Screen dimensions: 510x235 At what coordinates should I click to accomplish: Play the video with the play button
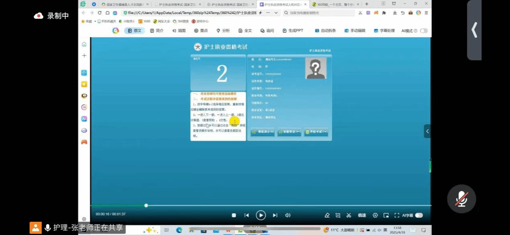coord(261,215)
